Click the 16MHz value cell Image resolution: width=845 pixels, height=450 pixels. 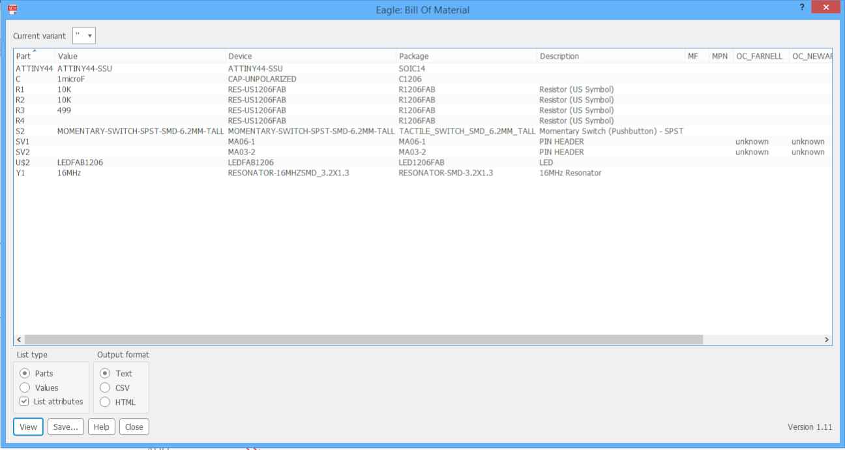pos(69,173)
